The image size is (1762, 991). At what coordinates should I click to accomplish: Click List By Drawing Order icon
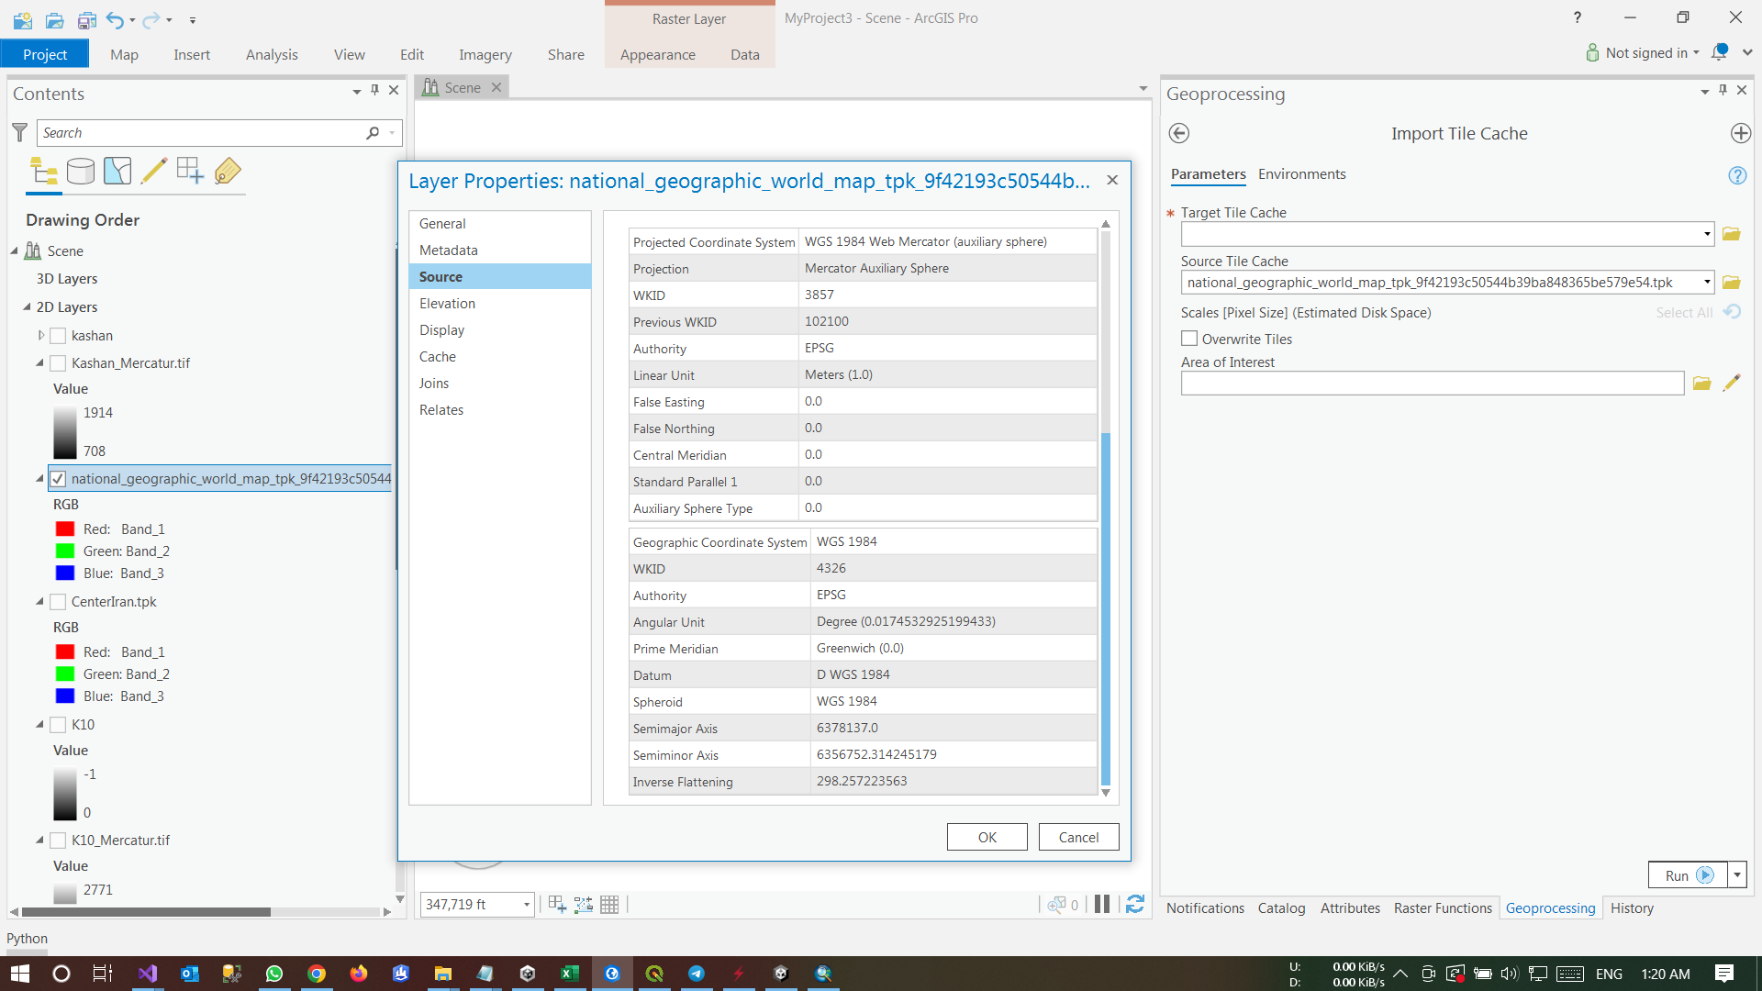point(43,172)
